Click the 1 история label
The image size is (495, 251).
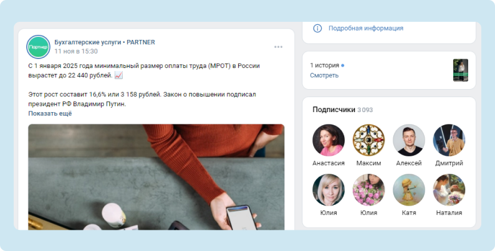pos(324,65)
